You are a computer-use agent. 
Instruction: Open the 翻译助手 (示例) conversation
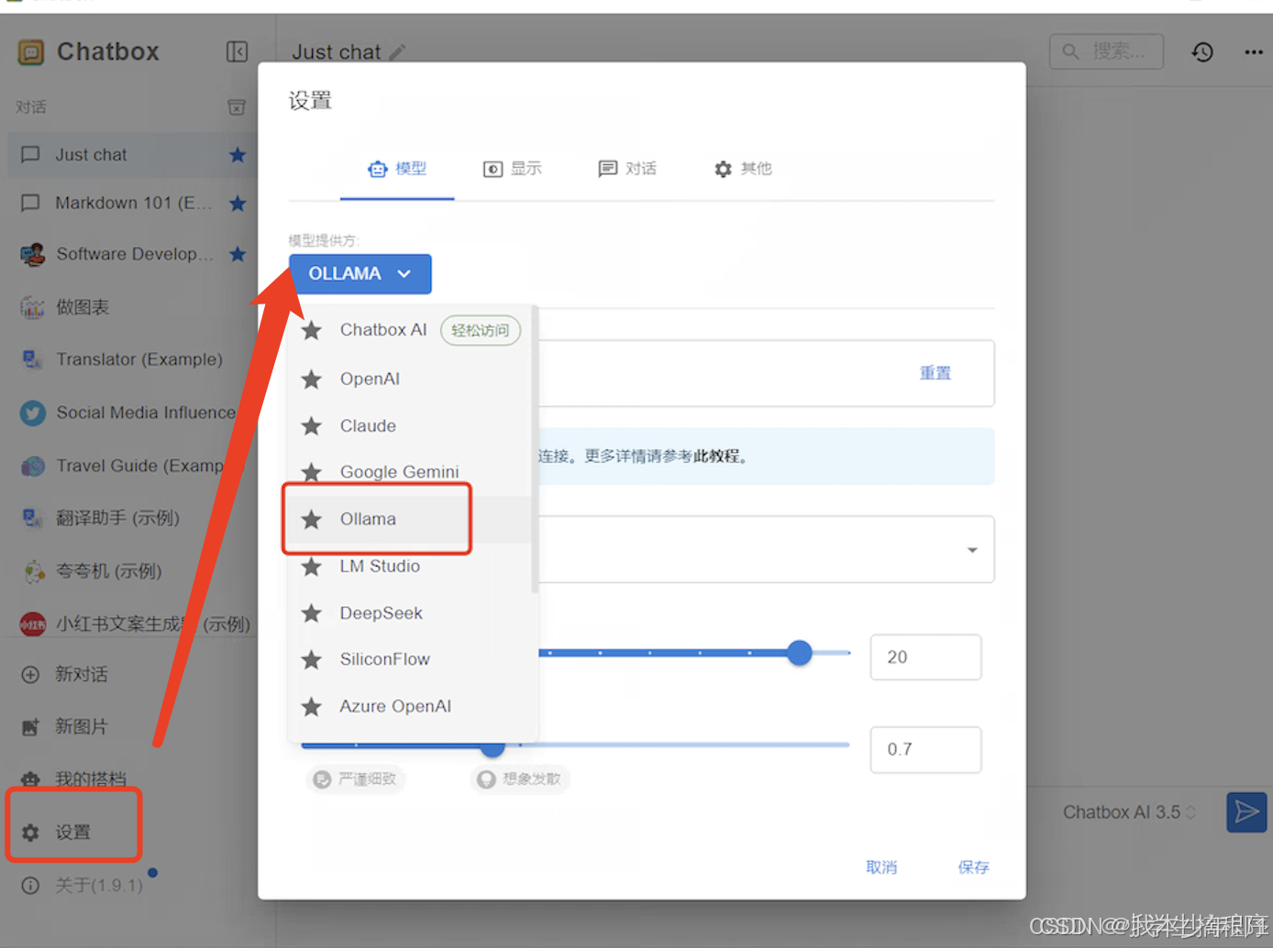pyautogui.click(x=133, y=518)
